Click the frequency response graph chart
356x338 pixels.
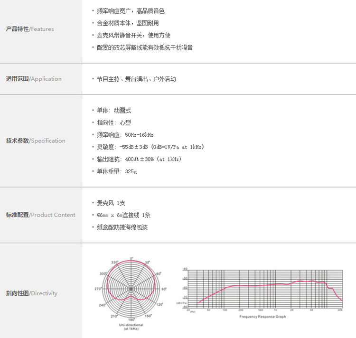pos(259,289)
